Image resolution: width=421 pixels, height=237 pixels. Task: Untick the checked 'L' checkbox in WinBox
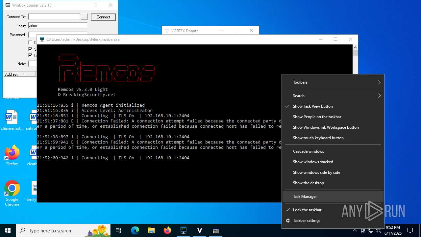click(30, 55)
